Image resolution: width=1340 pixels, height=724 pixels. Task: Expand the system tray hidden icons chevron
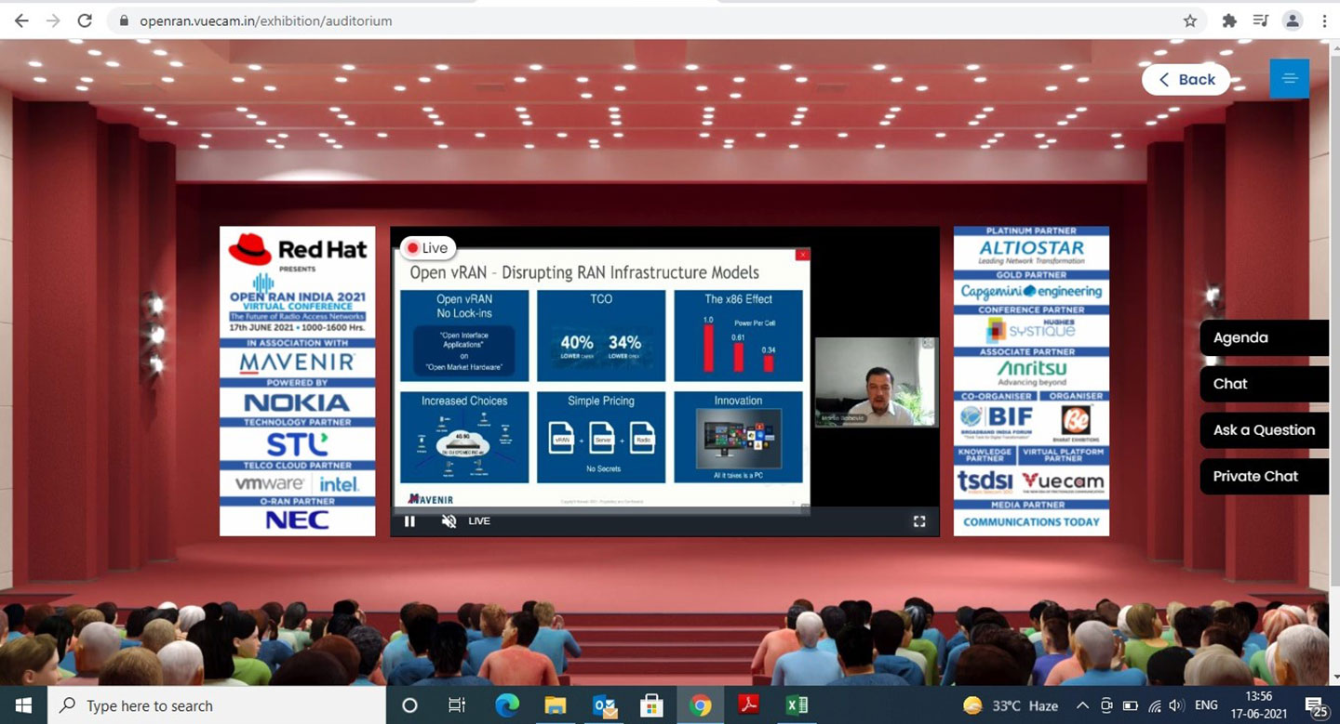click(1082, 705)
